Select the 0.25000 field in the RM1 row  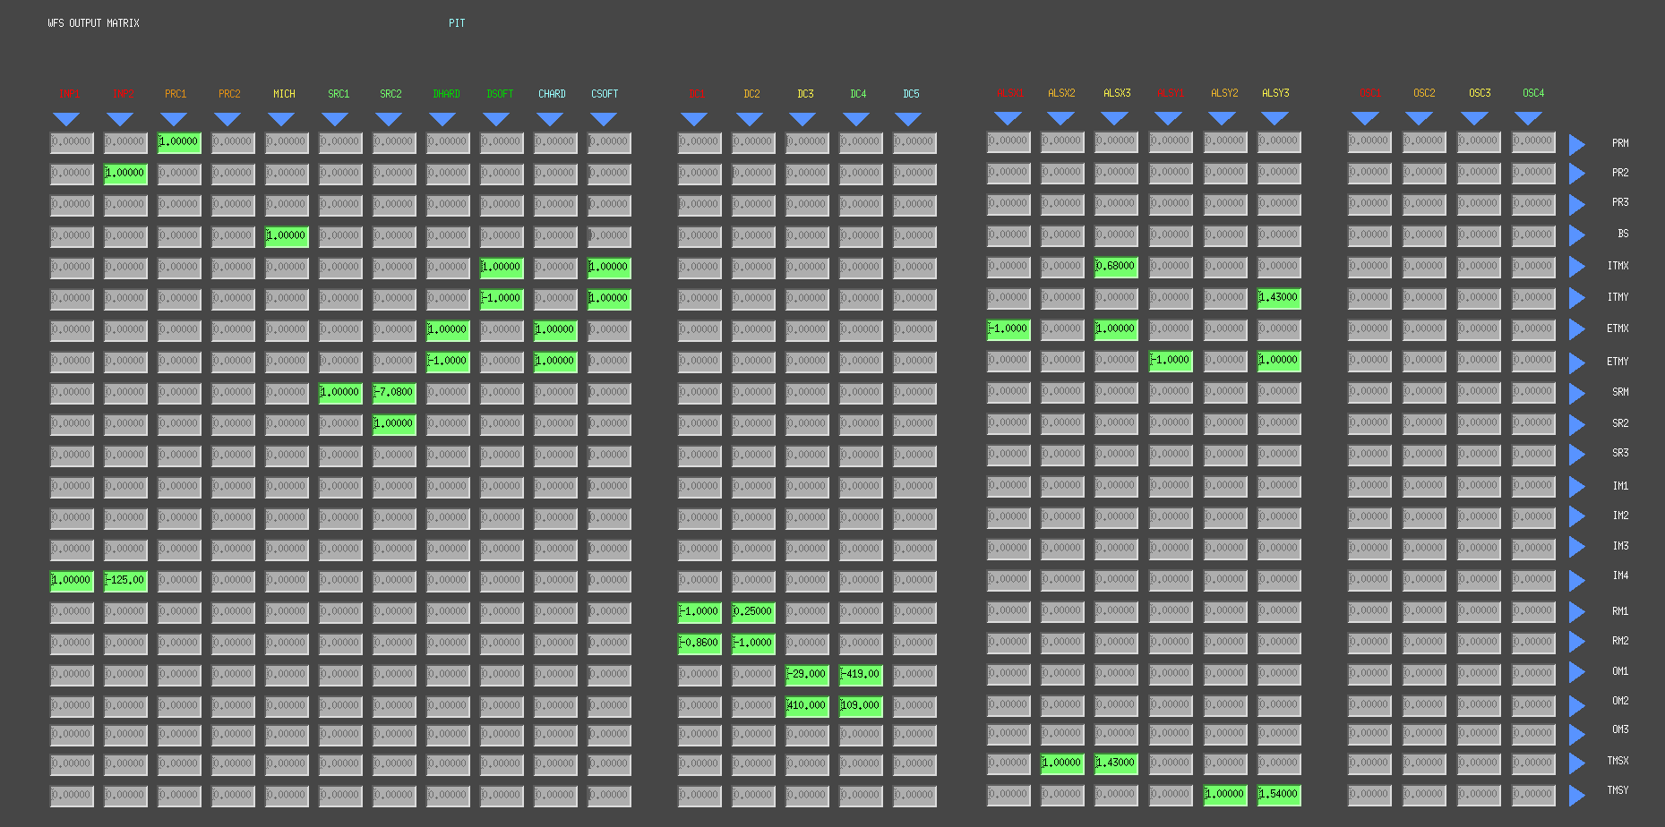coord(753,612)
